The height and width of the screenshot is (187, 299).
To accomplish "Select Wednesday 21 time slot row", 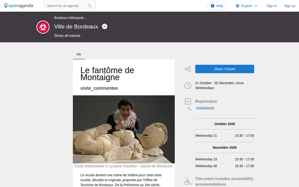I will (225, 135).
